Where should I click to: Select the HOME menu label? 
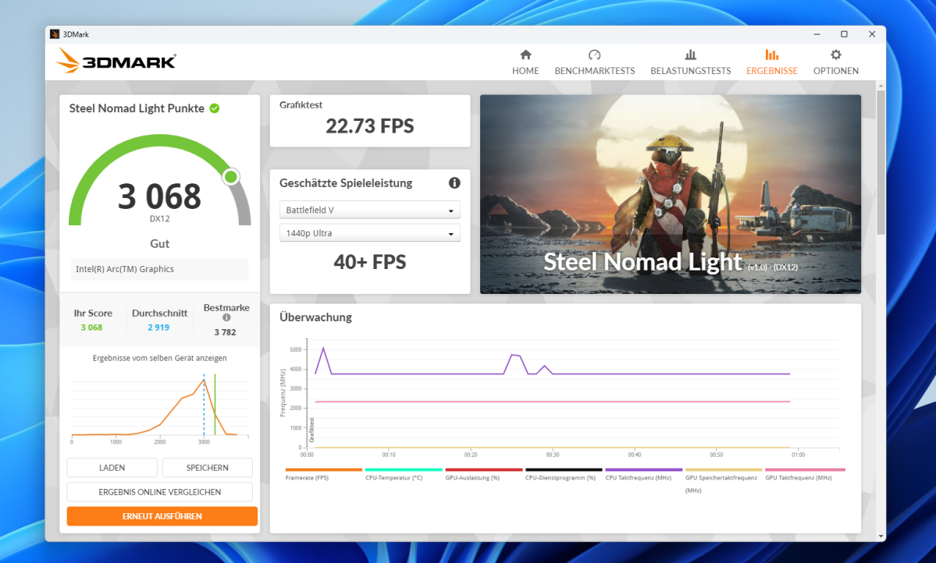coord(525,71)
